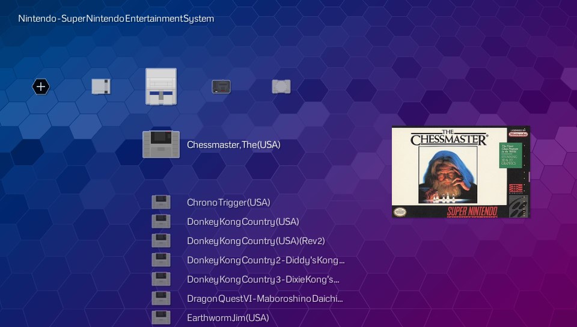
Task: Select Chrono Trigger (USA) from the list
Action: (228, 203)
